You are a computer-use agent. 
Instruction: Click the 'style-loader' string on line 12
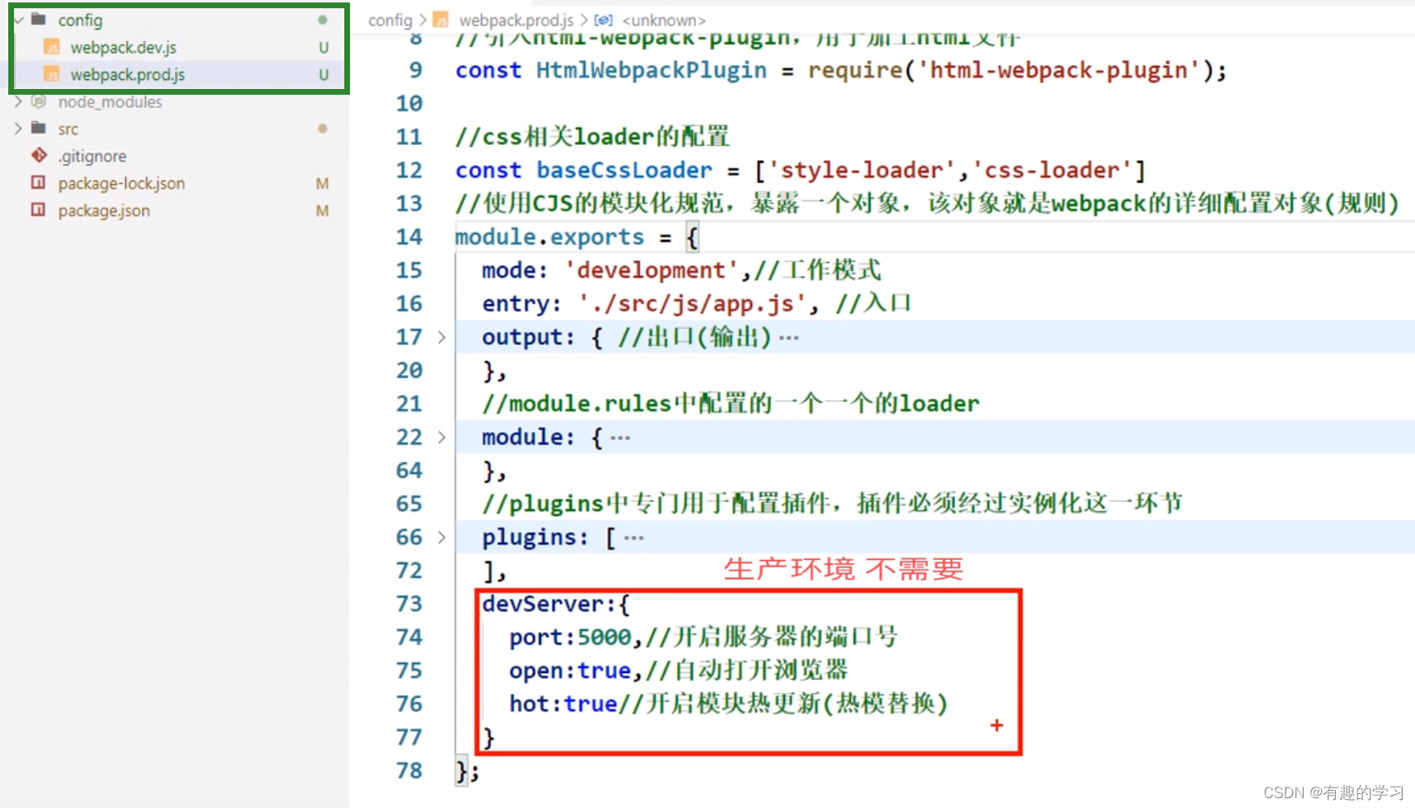(862, 170)
